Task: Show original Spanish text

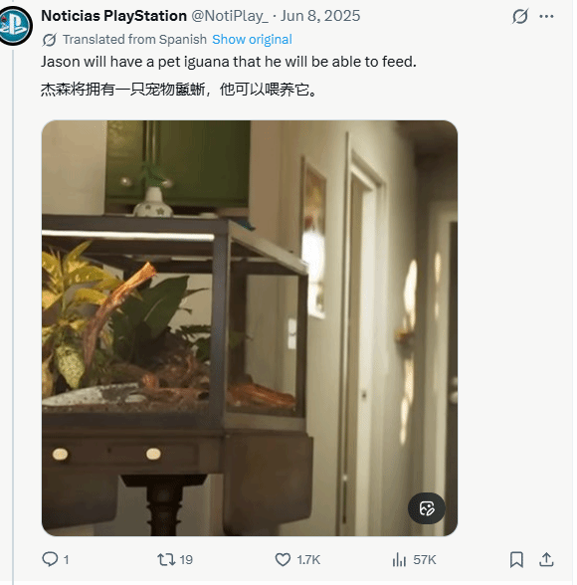Action: [x=252, y=39]
